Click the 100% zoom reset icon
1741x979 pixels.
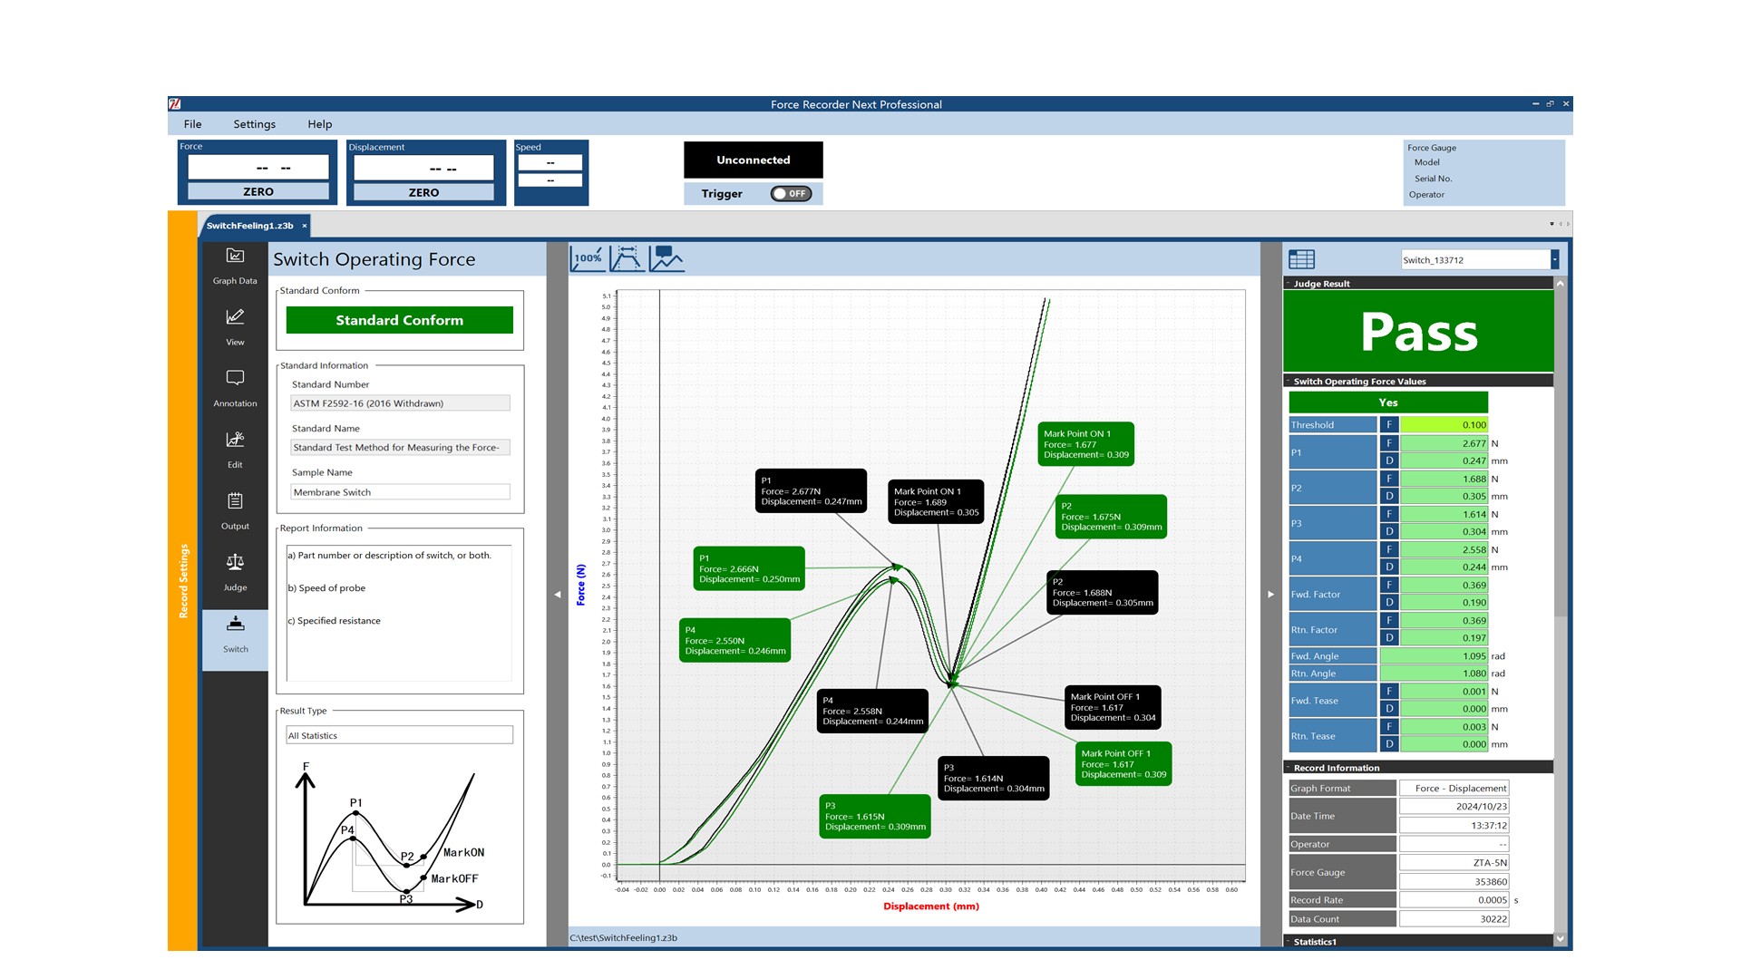[588, 258]
